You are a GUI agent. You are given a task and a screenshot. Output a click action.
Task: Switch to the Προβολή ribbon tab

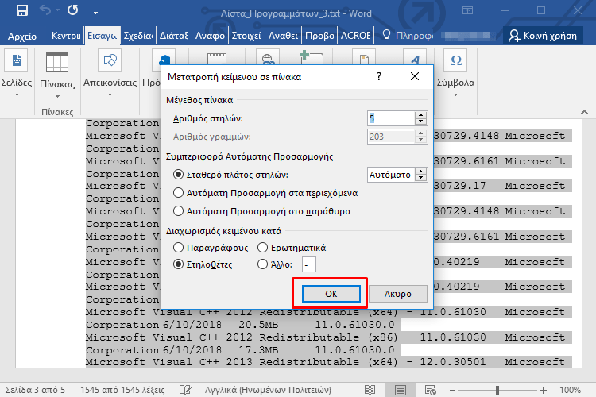pyautogui.click(x=319, y=36)
